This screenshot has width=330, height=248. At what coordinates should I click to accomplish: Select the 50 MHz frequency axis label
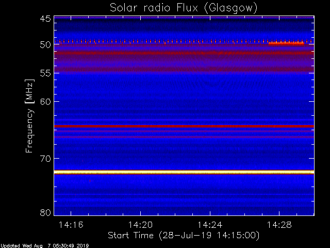click(x=45, y=45)
